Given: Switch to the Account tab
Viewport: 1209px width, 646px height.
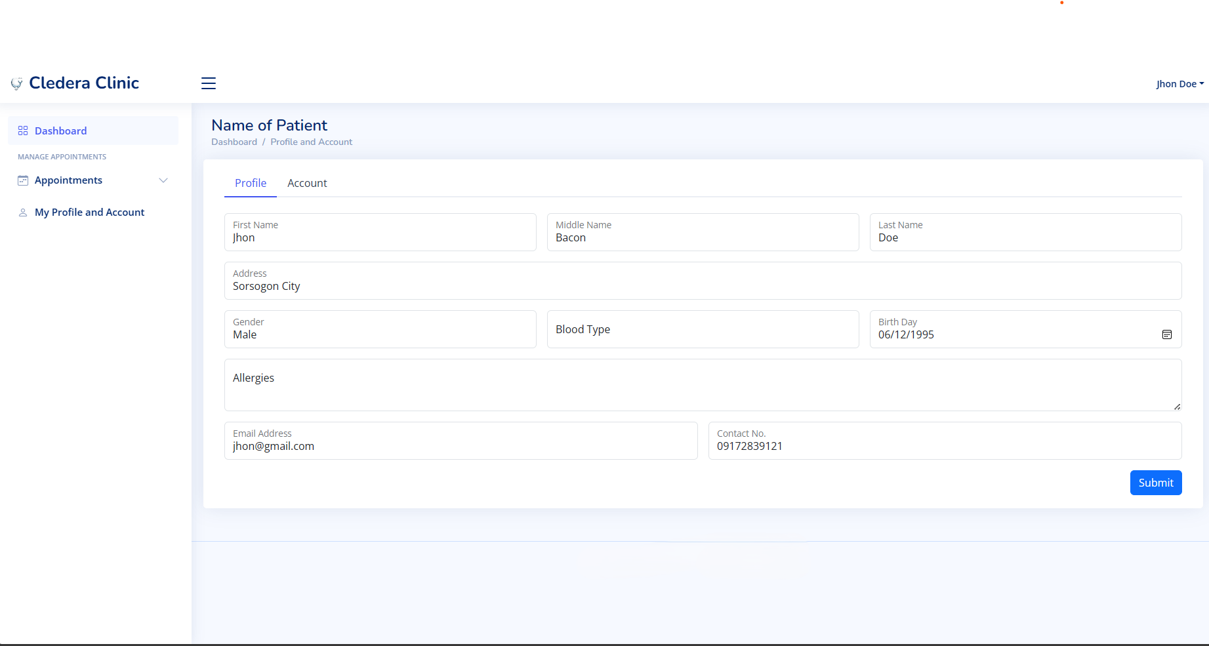Looking at the screenshot, I should (x=307, y=183).
